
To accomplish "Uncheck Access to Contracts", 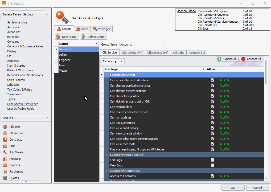I will point(213,176).
